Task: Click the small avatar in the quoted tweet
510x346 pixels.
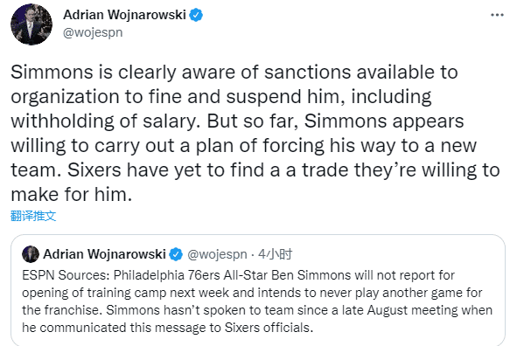Action: [x=31, y=254]
